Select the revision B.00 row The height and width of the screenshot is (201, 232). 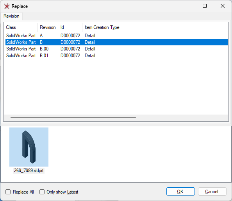click(x=117, y=49)
